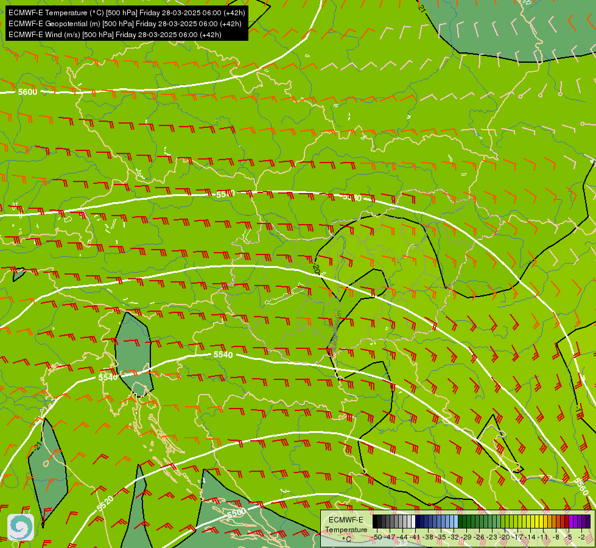Click the -5 legend scale value
This screenshot has height=548, width=596.
(569, 538)
